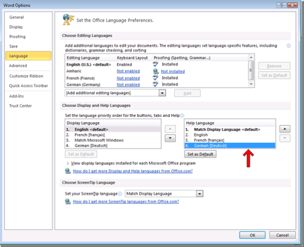
Task: Select English <default> in Display Language list
Action: (113, 130)
